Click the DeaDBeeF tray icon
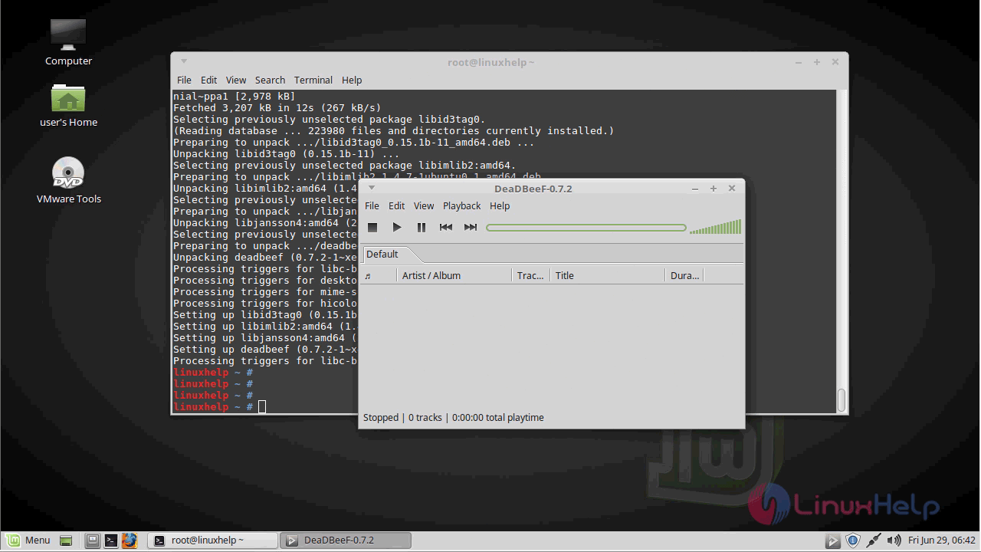The image size is (981, 552). coord(833,540)
